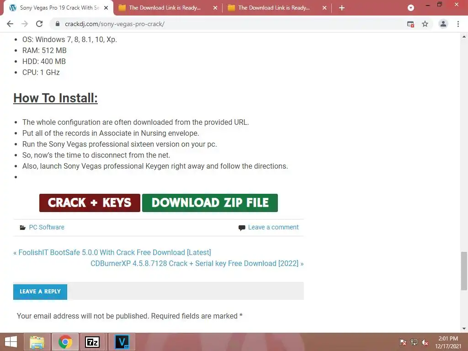Click the line about launching the Keygen

coord(155,166)
